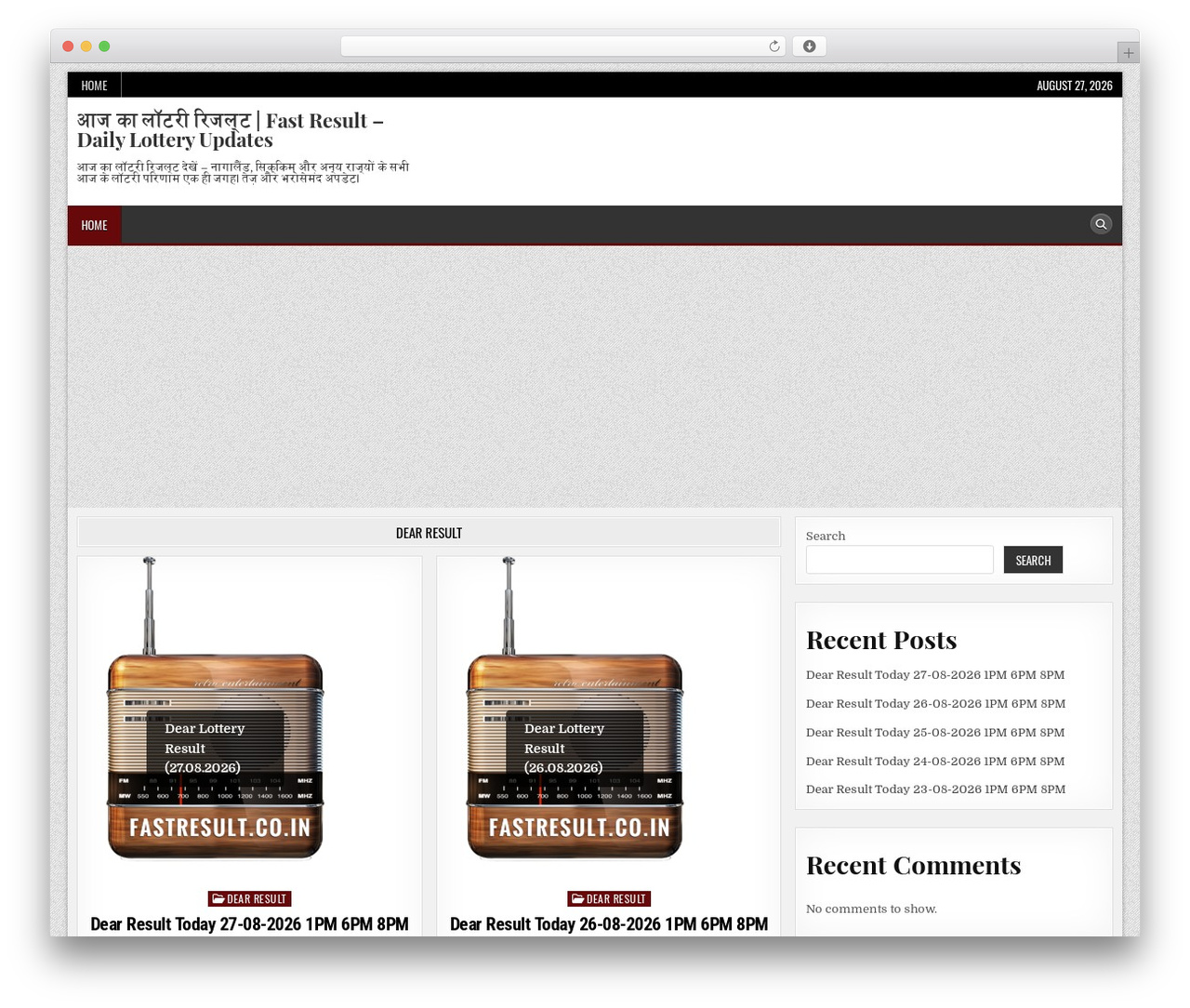The width and height of the screenshot is (1190, 1008).
Task: Add a new browser tab with plus icon
Action: coord(1129,53)
